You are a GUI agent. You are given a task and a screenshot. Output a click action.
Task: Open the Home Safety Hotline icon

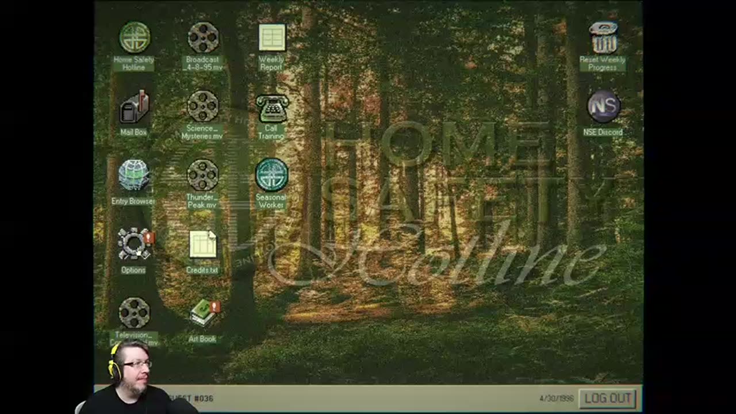pos(134,37)
